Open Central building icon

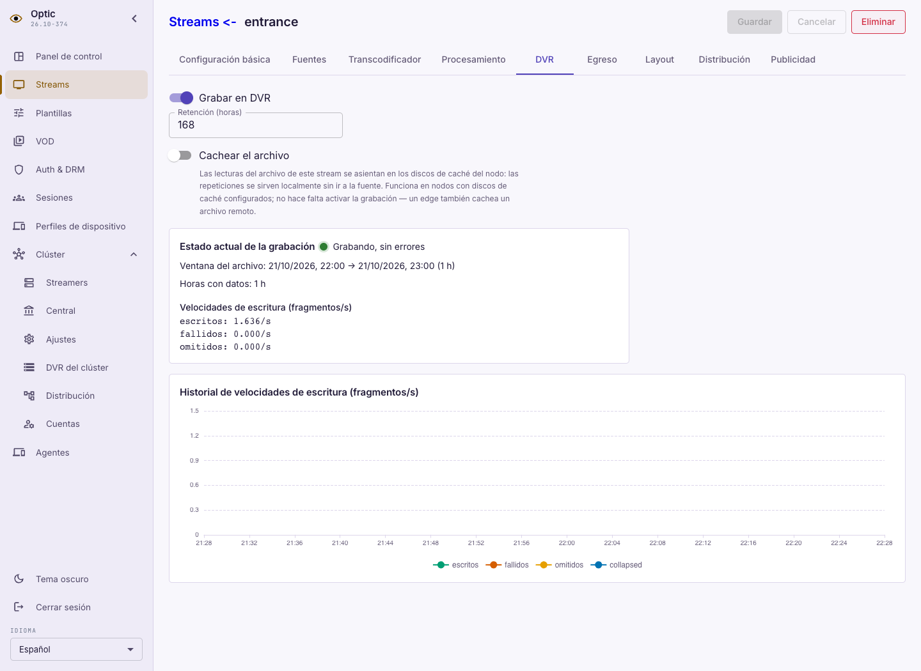point(29,311)
